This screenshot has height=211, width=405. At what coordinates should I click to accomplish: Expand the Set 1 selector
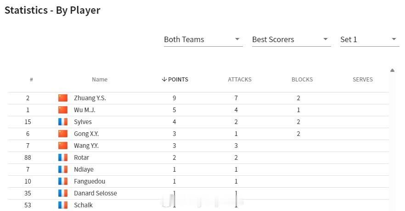click(x=370, y=40)
